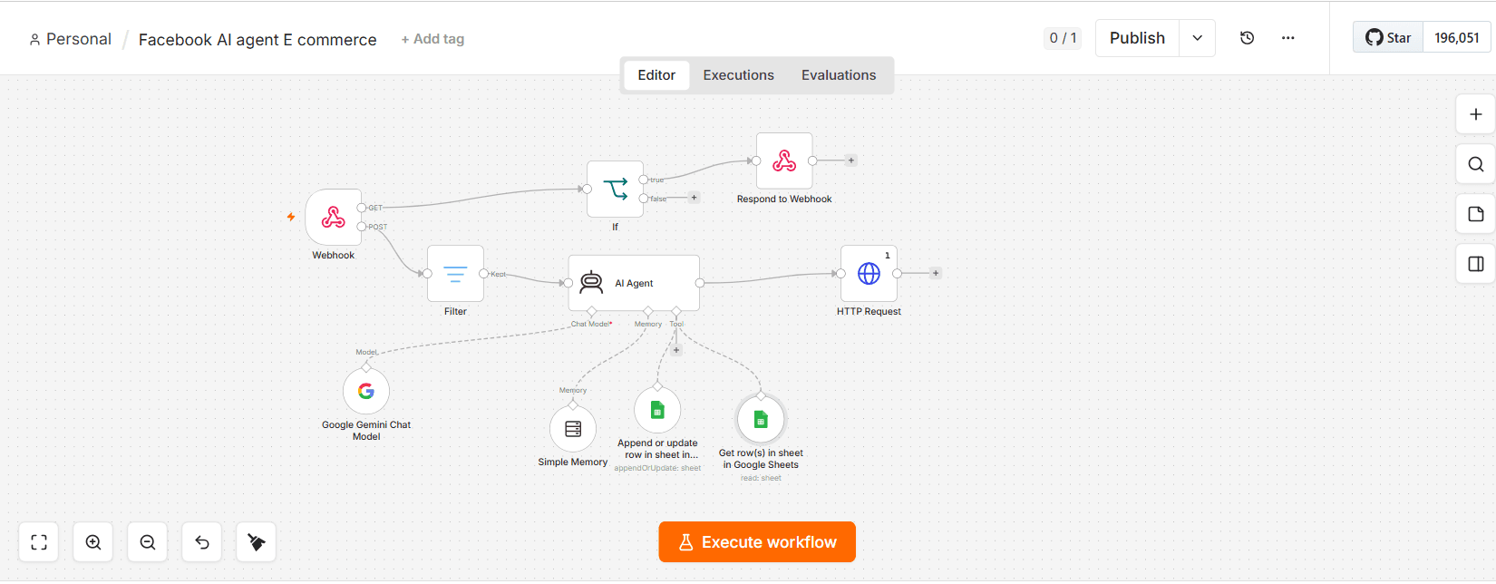Click the 'Google Gemini Chat Model' label

[366, 431]
